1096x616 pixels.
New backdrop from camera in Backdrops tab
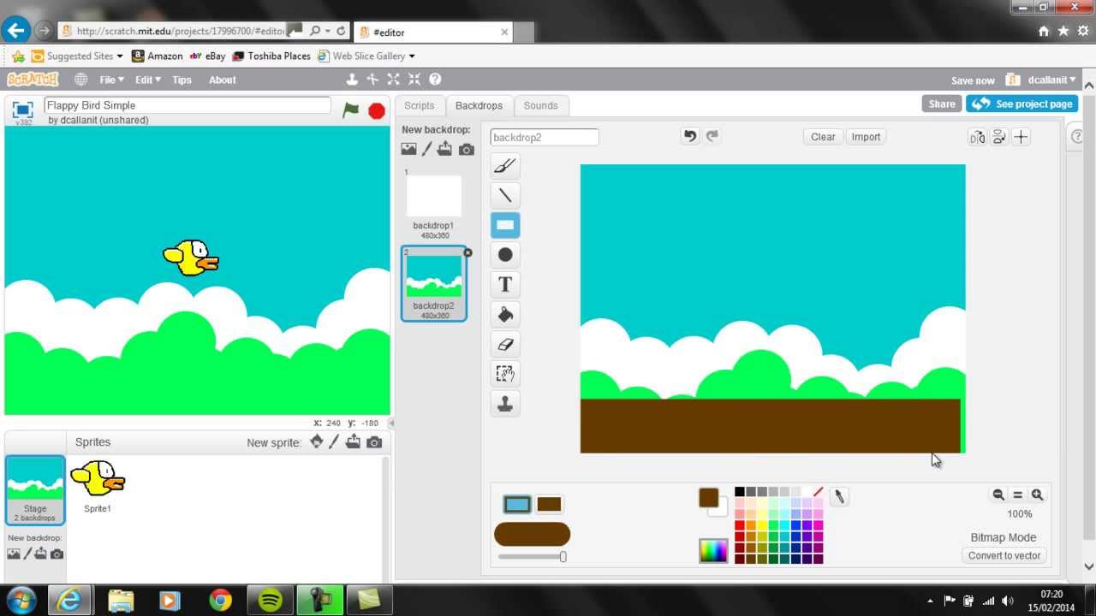tap(466, 149)
